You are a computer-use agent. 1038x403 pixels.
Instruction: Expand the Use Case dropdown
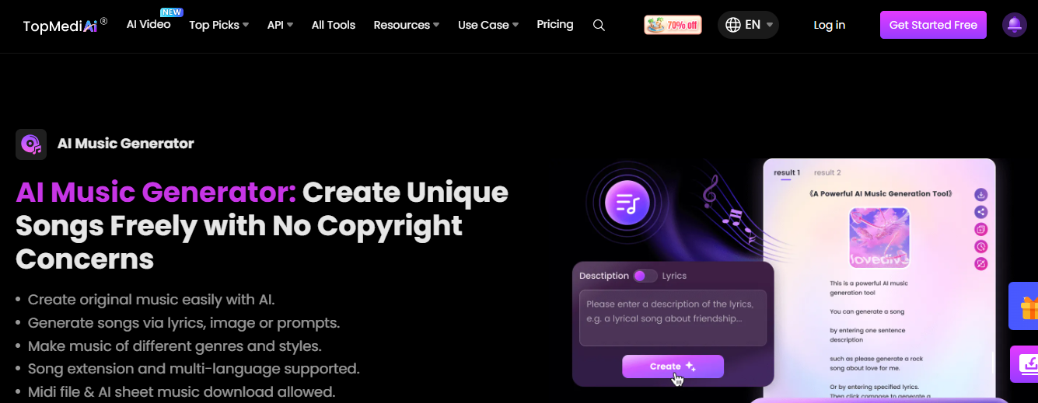488,25
